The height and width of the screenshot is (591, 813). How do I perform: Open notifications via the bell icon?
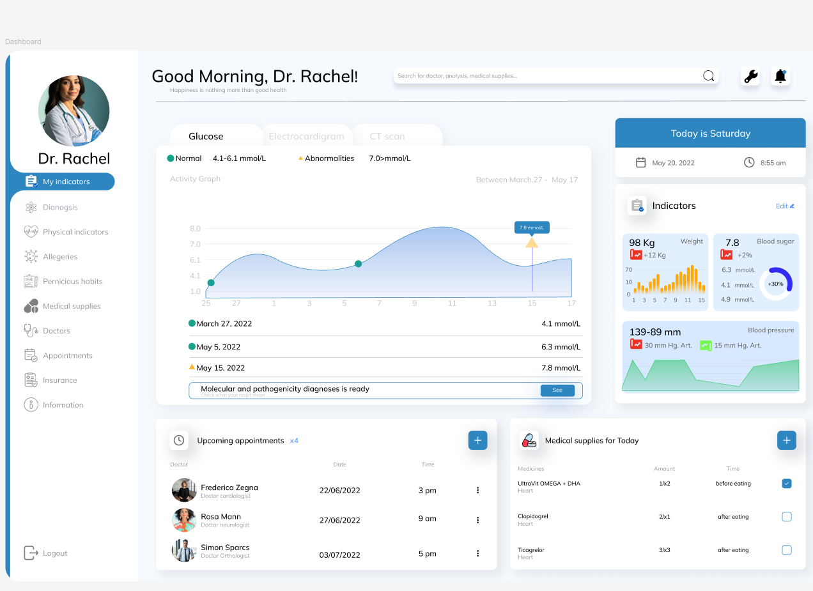[x=780, y=76]
